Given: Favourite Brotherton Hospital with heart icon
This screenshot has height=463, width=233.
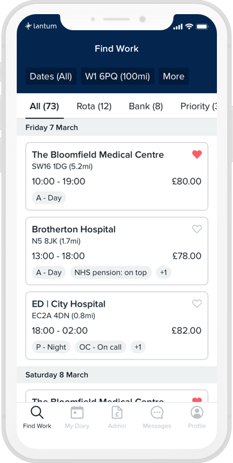Looking at the screenshot, I should [x=197, y=229].
